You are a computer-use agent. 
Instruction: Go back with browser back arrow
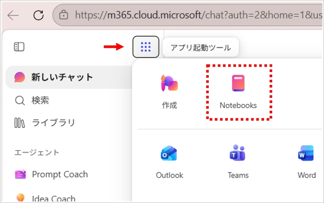(x=13, y=15)
